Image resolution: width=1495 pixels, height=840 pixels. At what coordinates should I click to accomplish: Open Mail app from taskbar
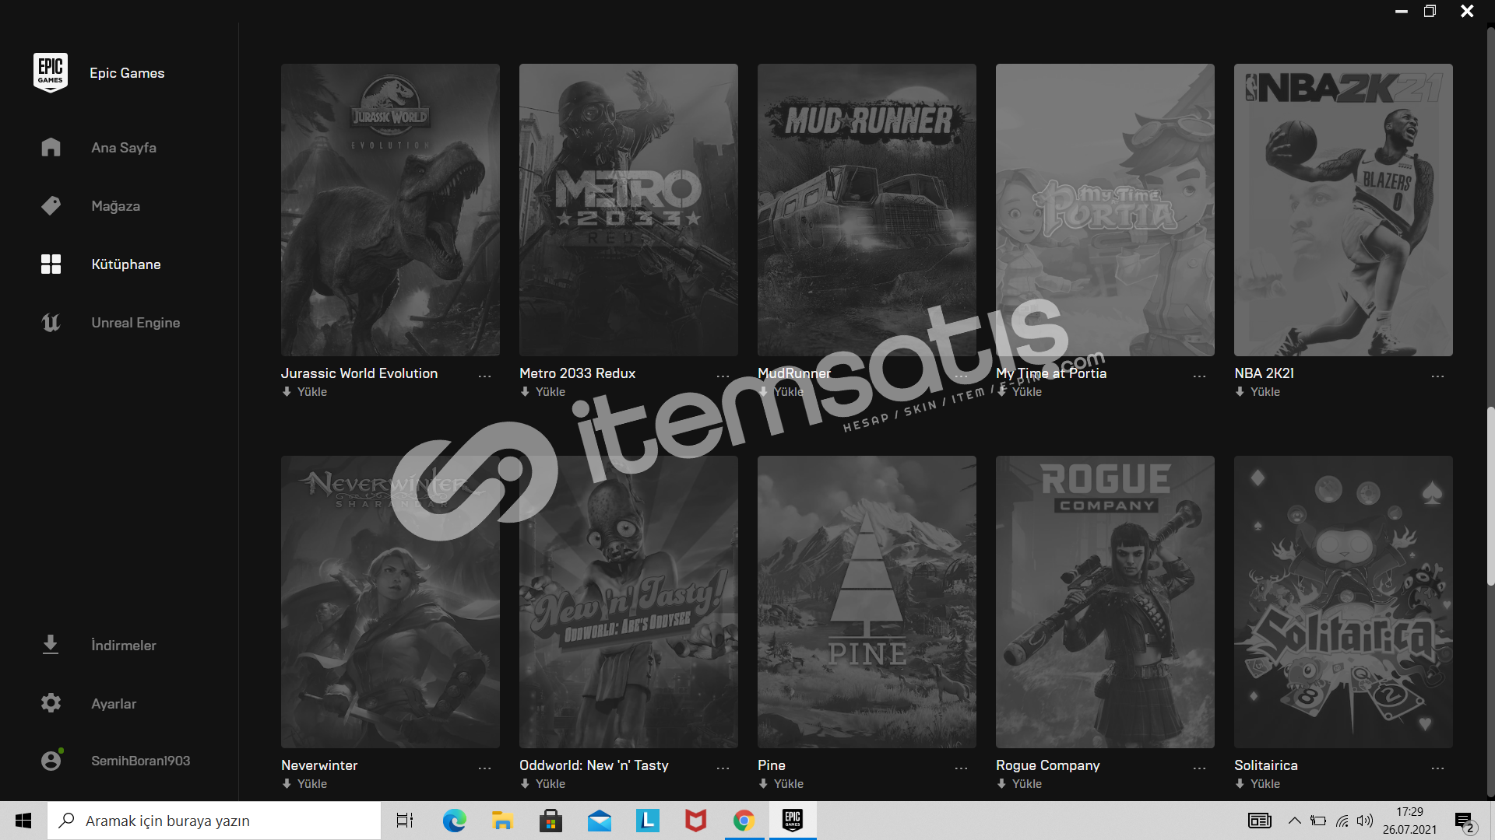point(599,821)
